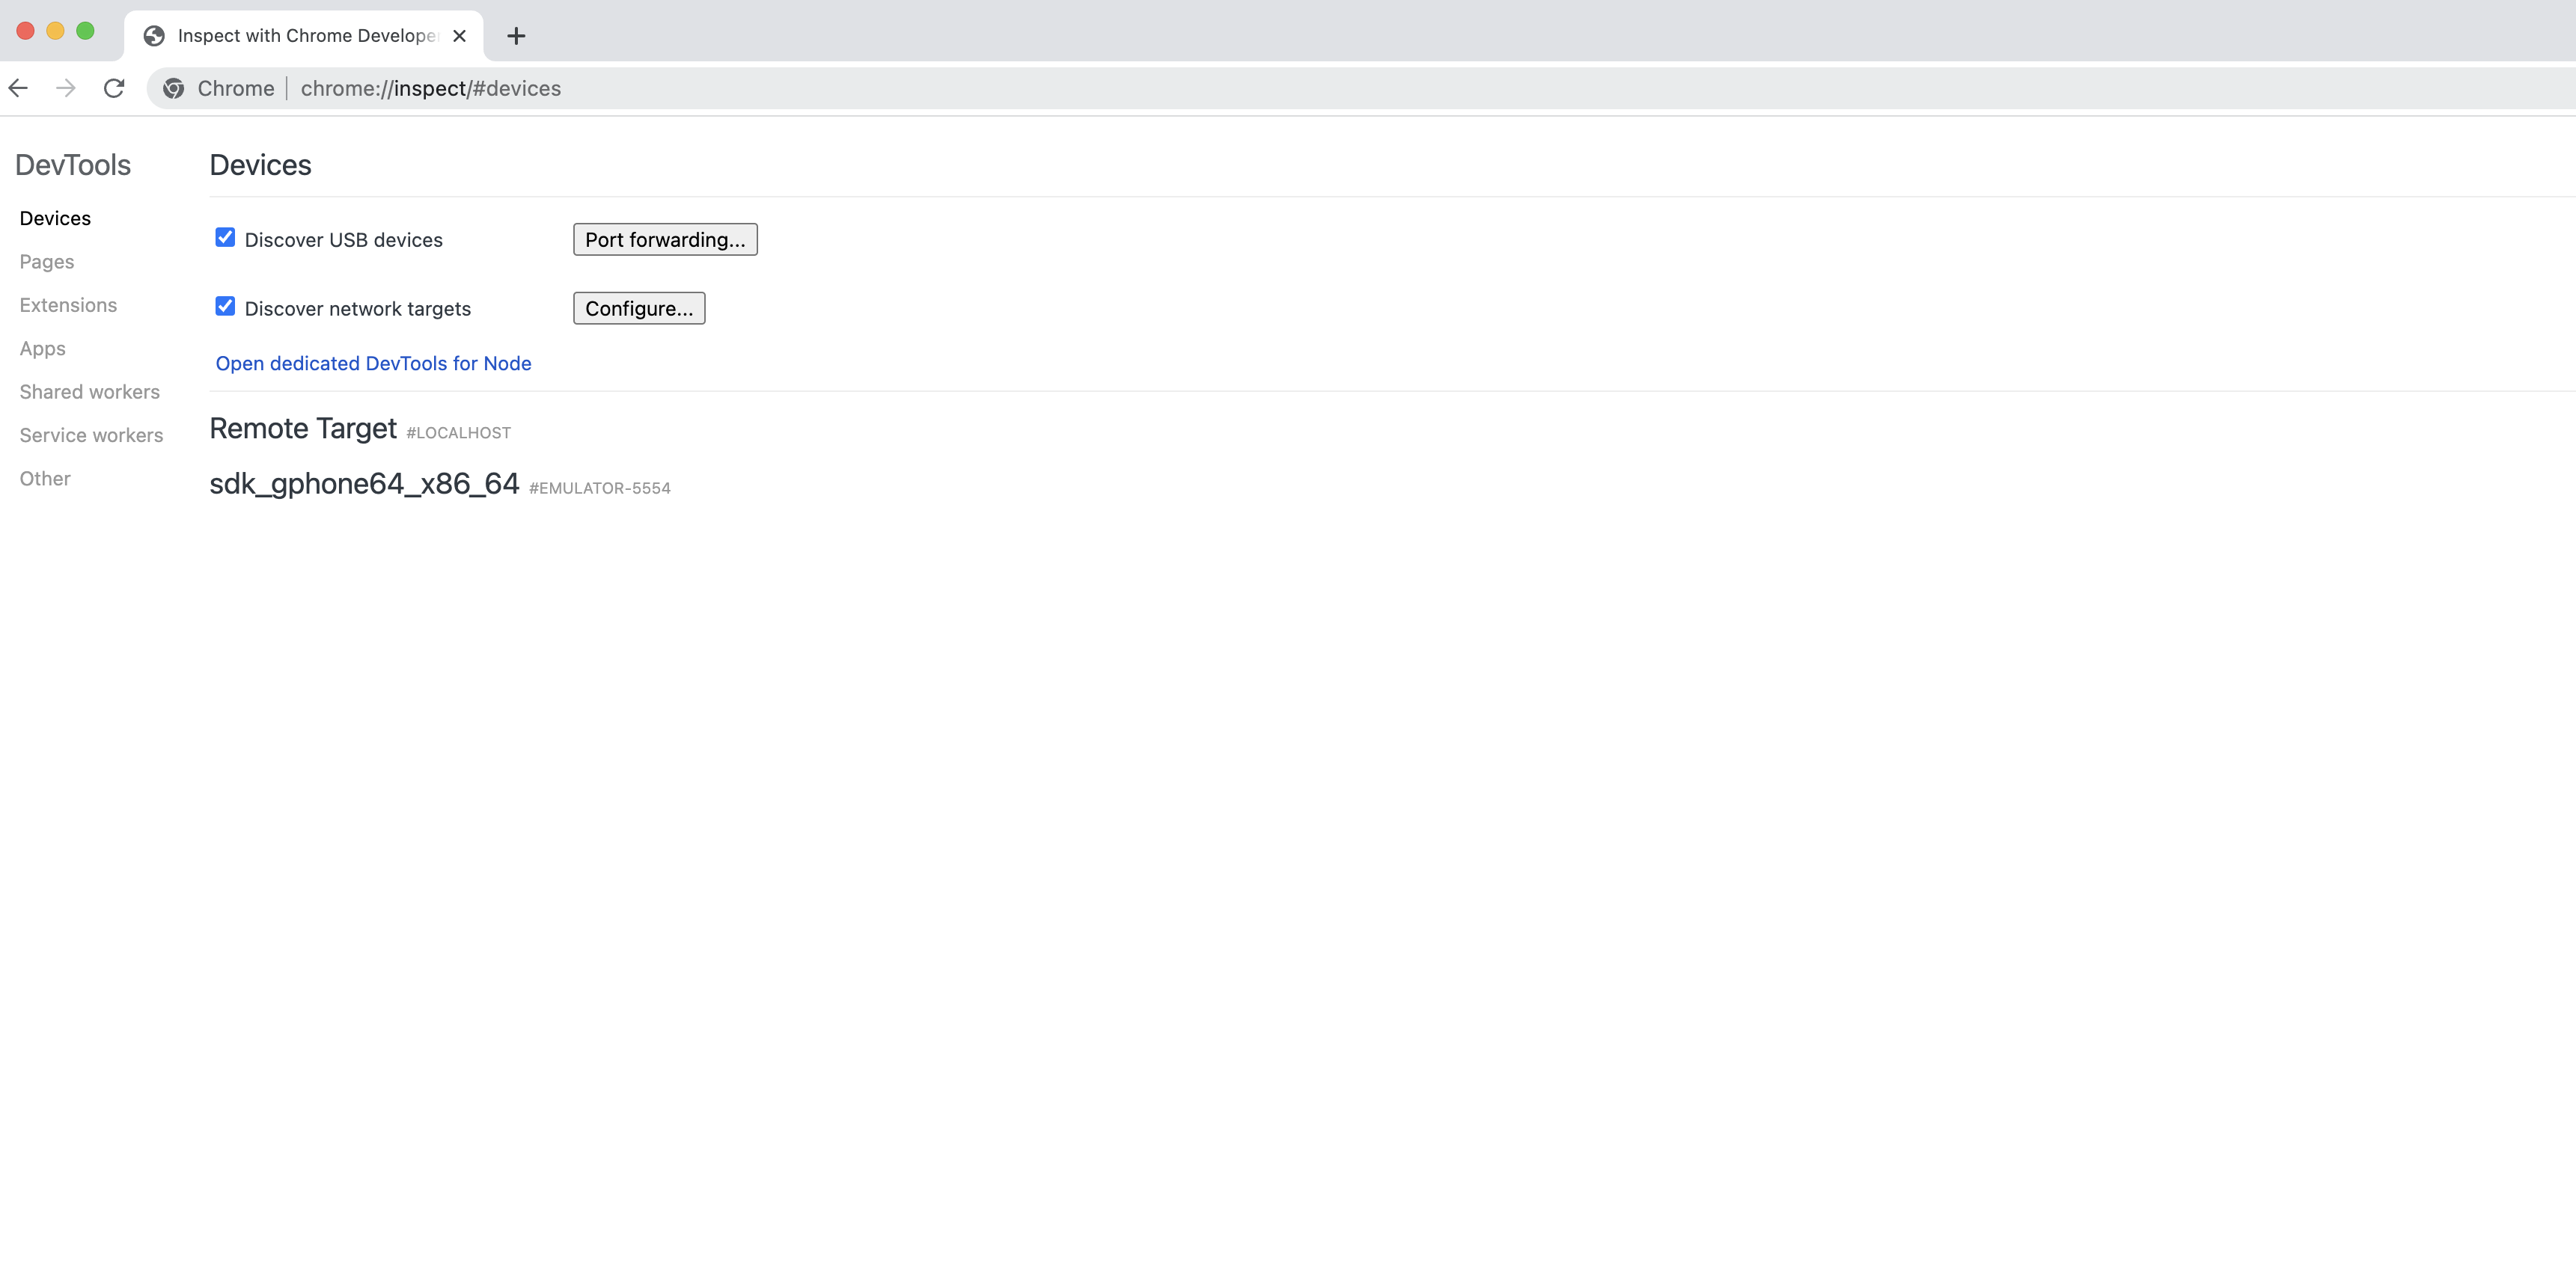Click the #LOCALHOST label
The image size is (2576, 1285).
pyautogui.click(x=459, y=432)
